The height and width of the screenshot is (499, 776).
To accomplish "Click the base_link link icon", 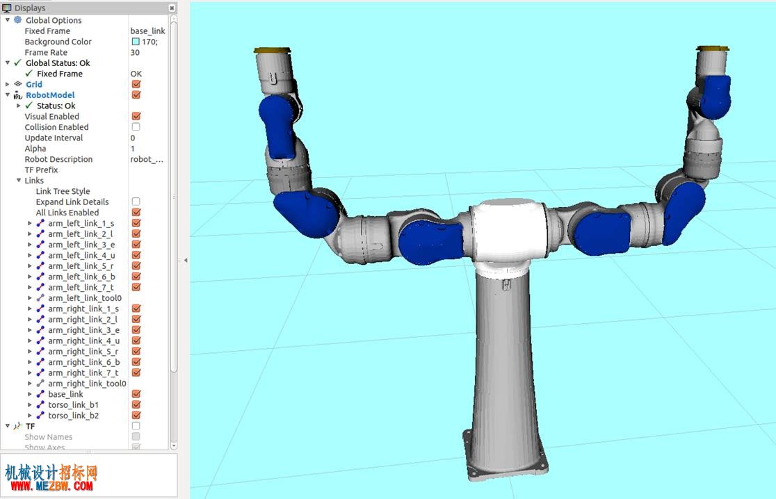I will [40, 394].
